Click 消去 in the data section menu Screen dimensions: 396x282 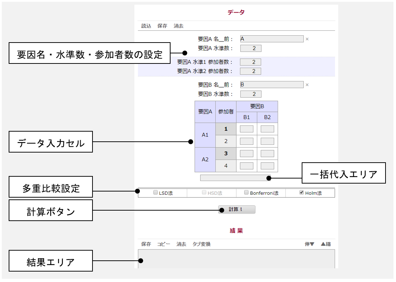pos(178,26)
